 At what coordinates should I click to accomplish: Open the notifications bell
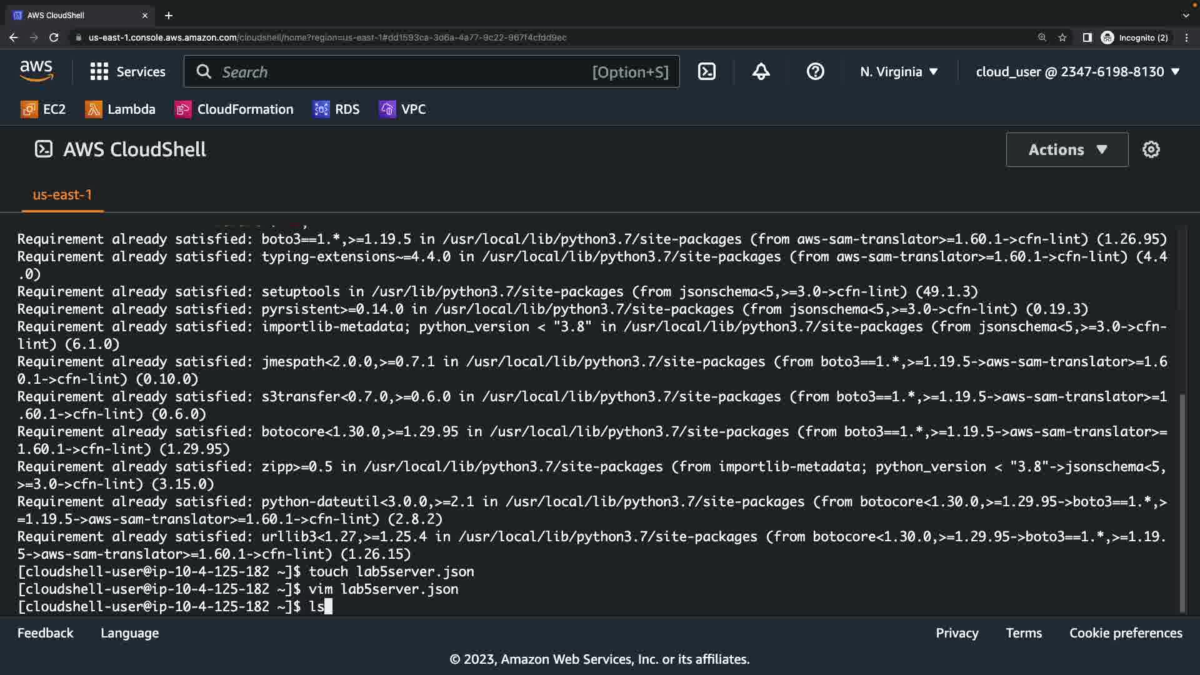coord(761,72)
